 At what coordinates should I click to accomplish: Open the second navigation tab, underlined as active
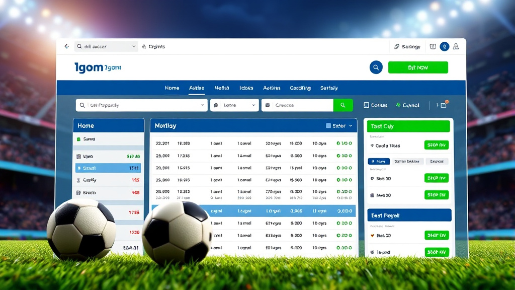[x=197, y=88]
